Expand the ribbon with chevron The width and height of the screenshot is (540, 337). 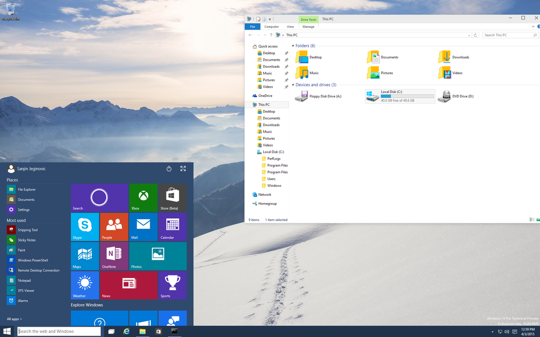(533, 27)
